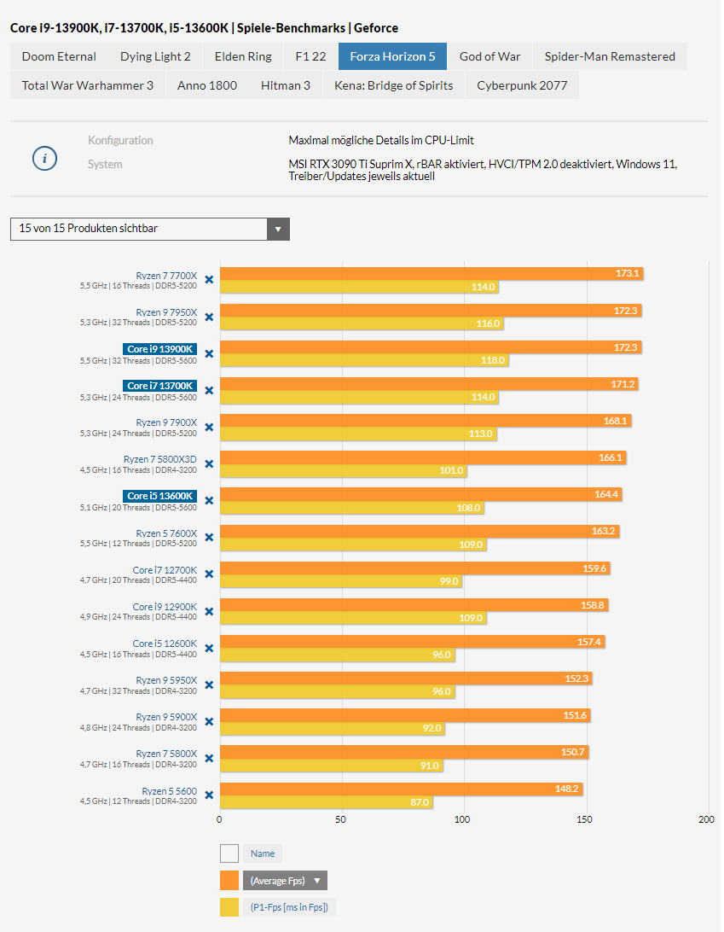Screen dimensions: 724x932
Task: Click the 118.0 P1-Fps bar
Action: (365, 360)
